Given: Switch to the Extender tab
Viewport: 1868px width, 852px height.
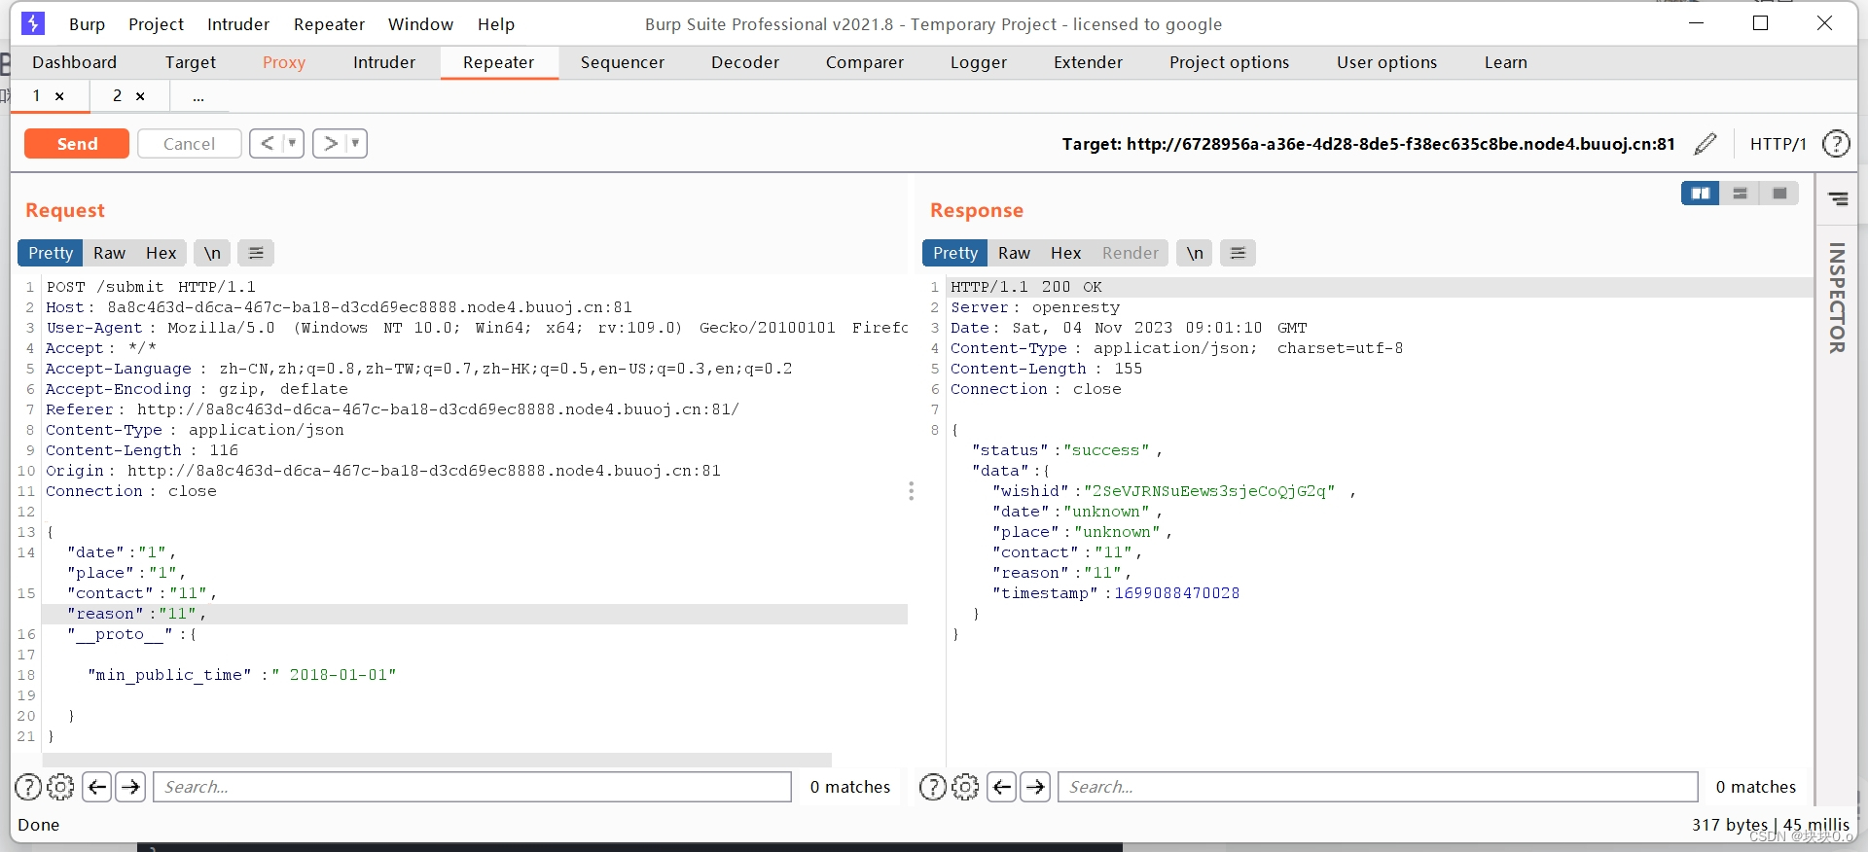Looking at the screenshot, I should tap(1088, 62).
